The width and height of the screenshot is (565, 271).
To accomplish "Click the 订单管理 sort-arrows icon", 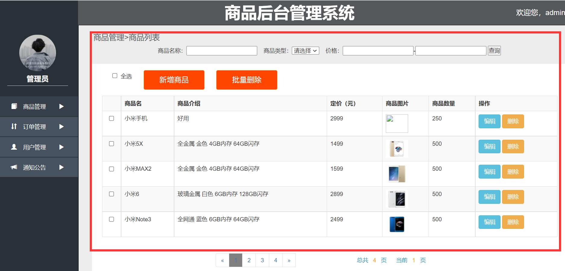I will 14,126.
